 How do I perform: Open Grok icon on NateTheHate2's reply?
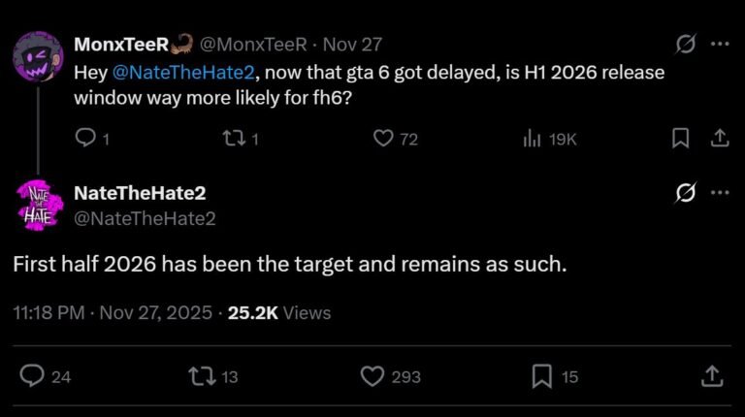[685, 194]
